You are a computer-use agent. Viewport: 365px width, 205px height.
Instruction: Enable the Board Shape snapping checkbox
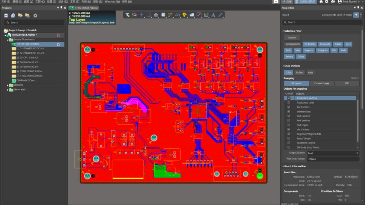[x=289, y=138]
